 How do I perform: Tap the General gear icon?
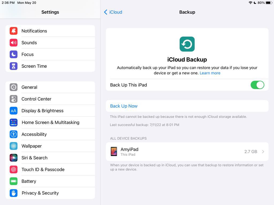pos(13,87)
